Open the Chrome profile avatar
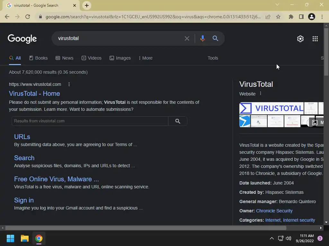 [312, 17]
